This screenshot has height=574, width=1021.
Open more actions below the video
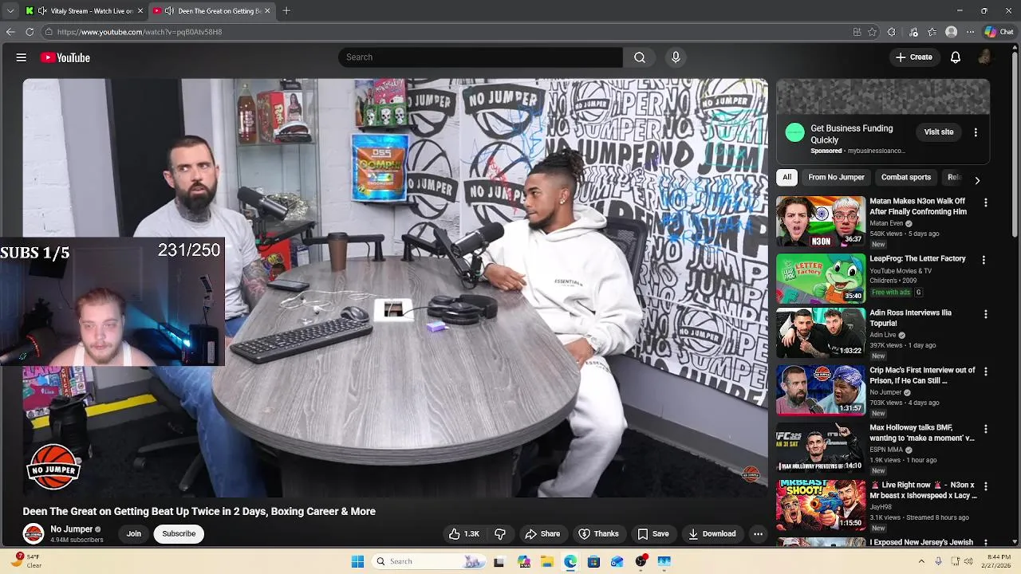[758, 534]
